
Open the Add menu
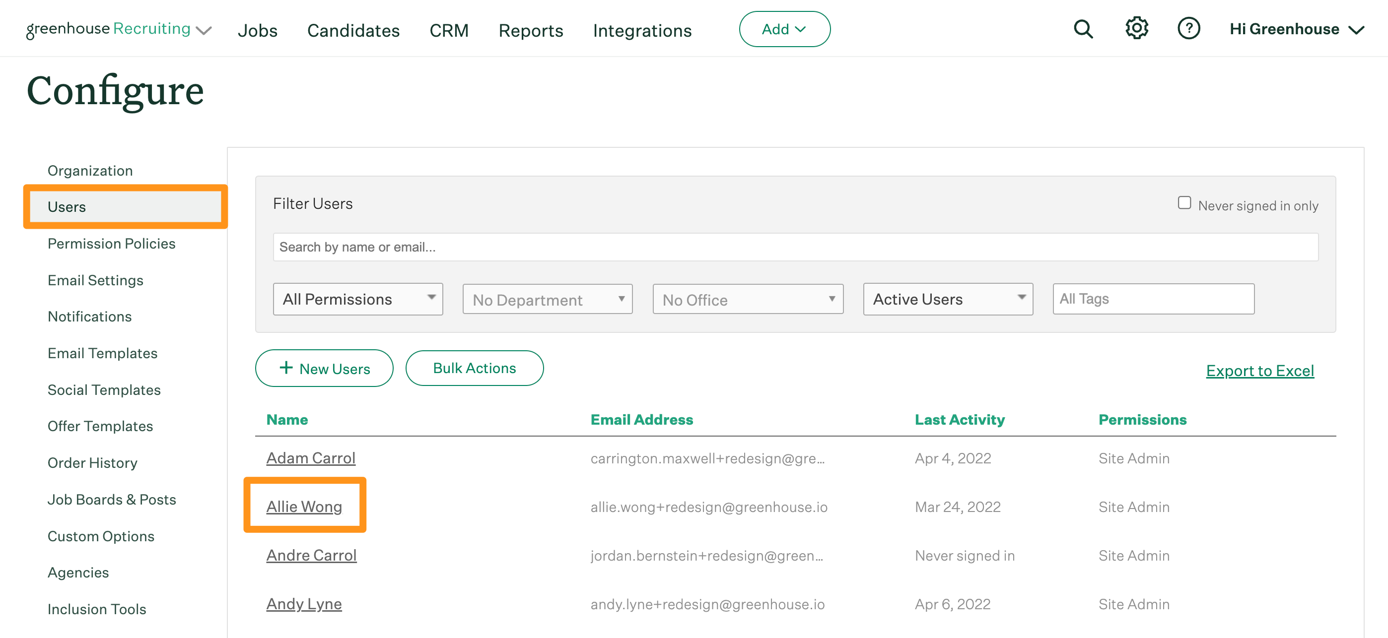(x=784, y=29)
